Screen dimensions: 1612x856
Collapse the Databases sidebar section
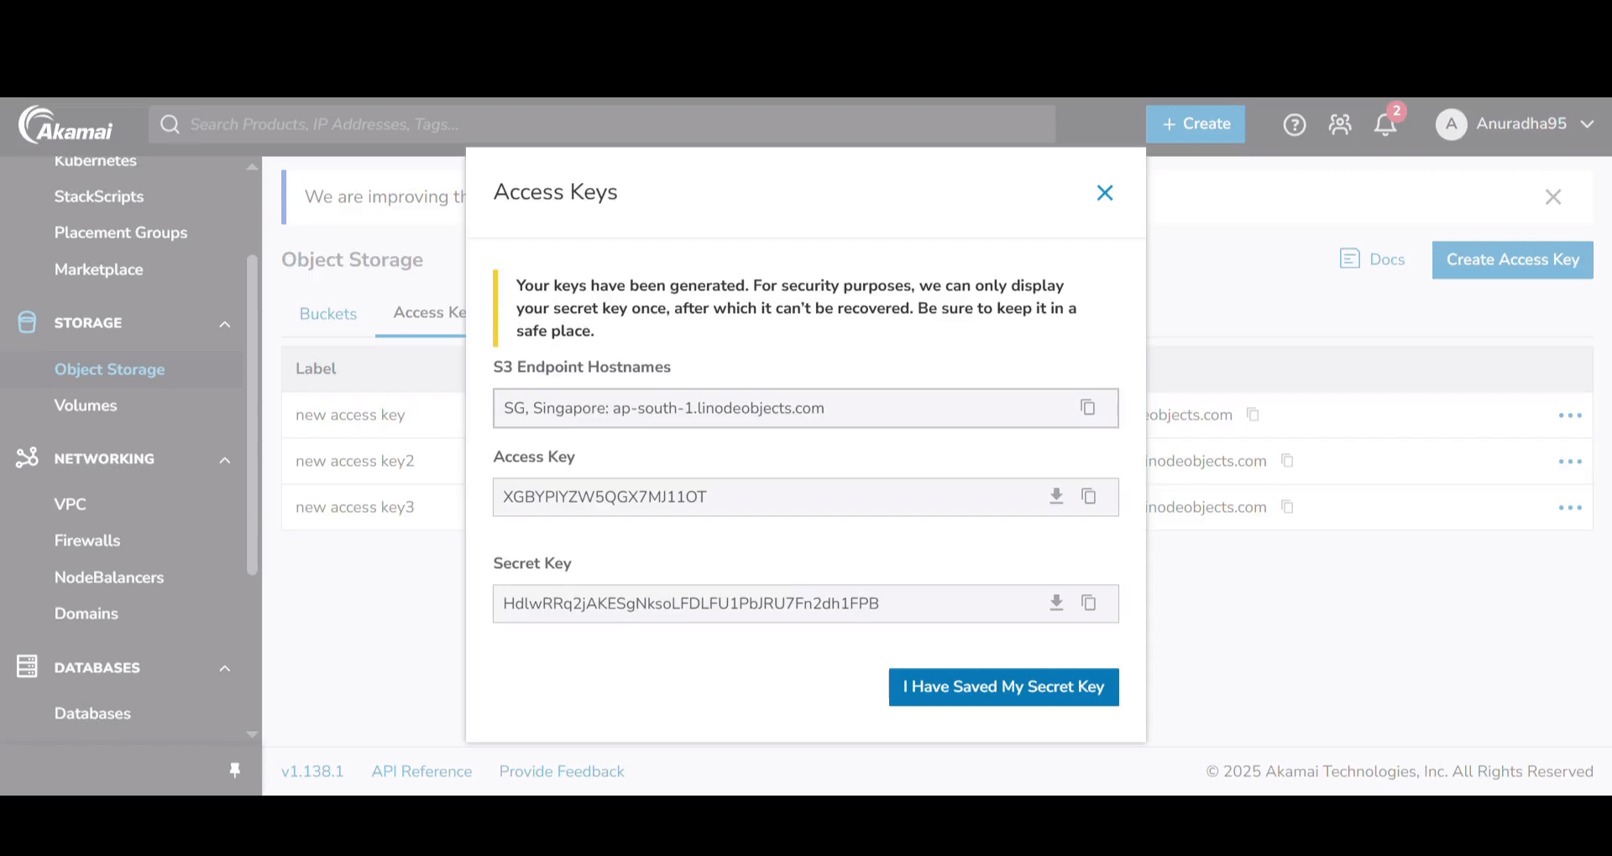[225, 668]
